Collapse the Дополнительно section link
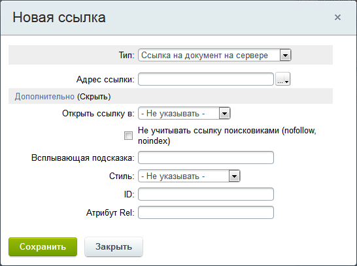This screenshot has height=266, width=357. (x=44, y=97)
